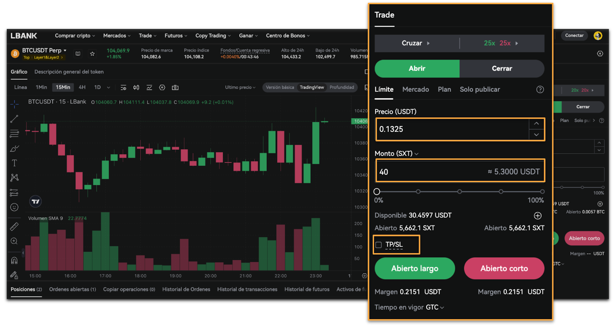616x326 pixels.
Task: Click the user avatar icon
Action: (x=598, y=36)
